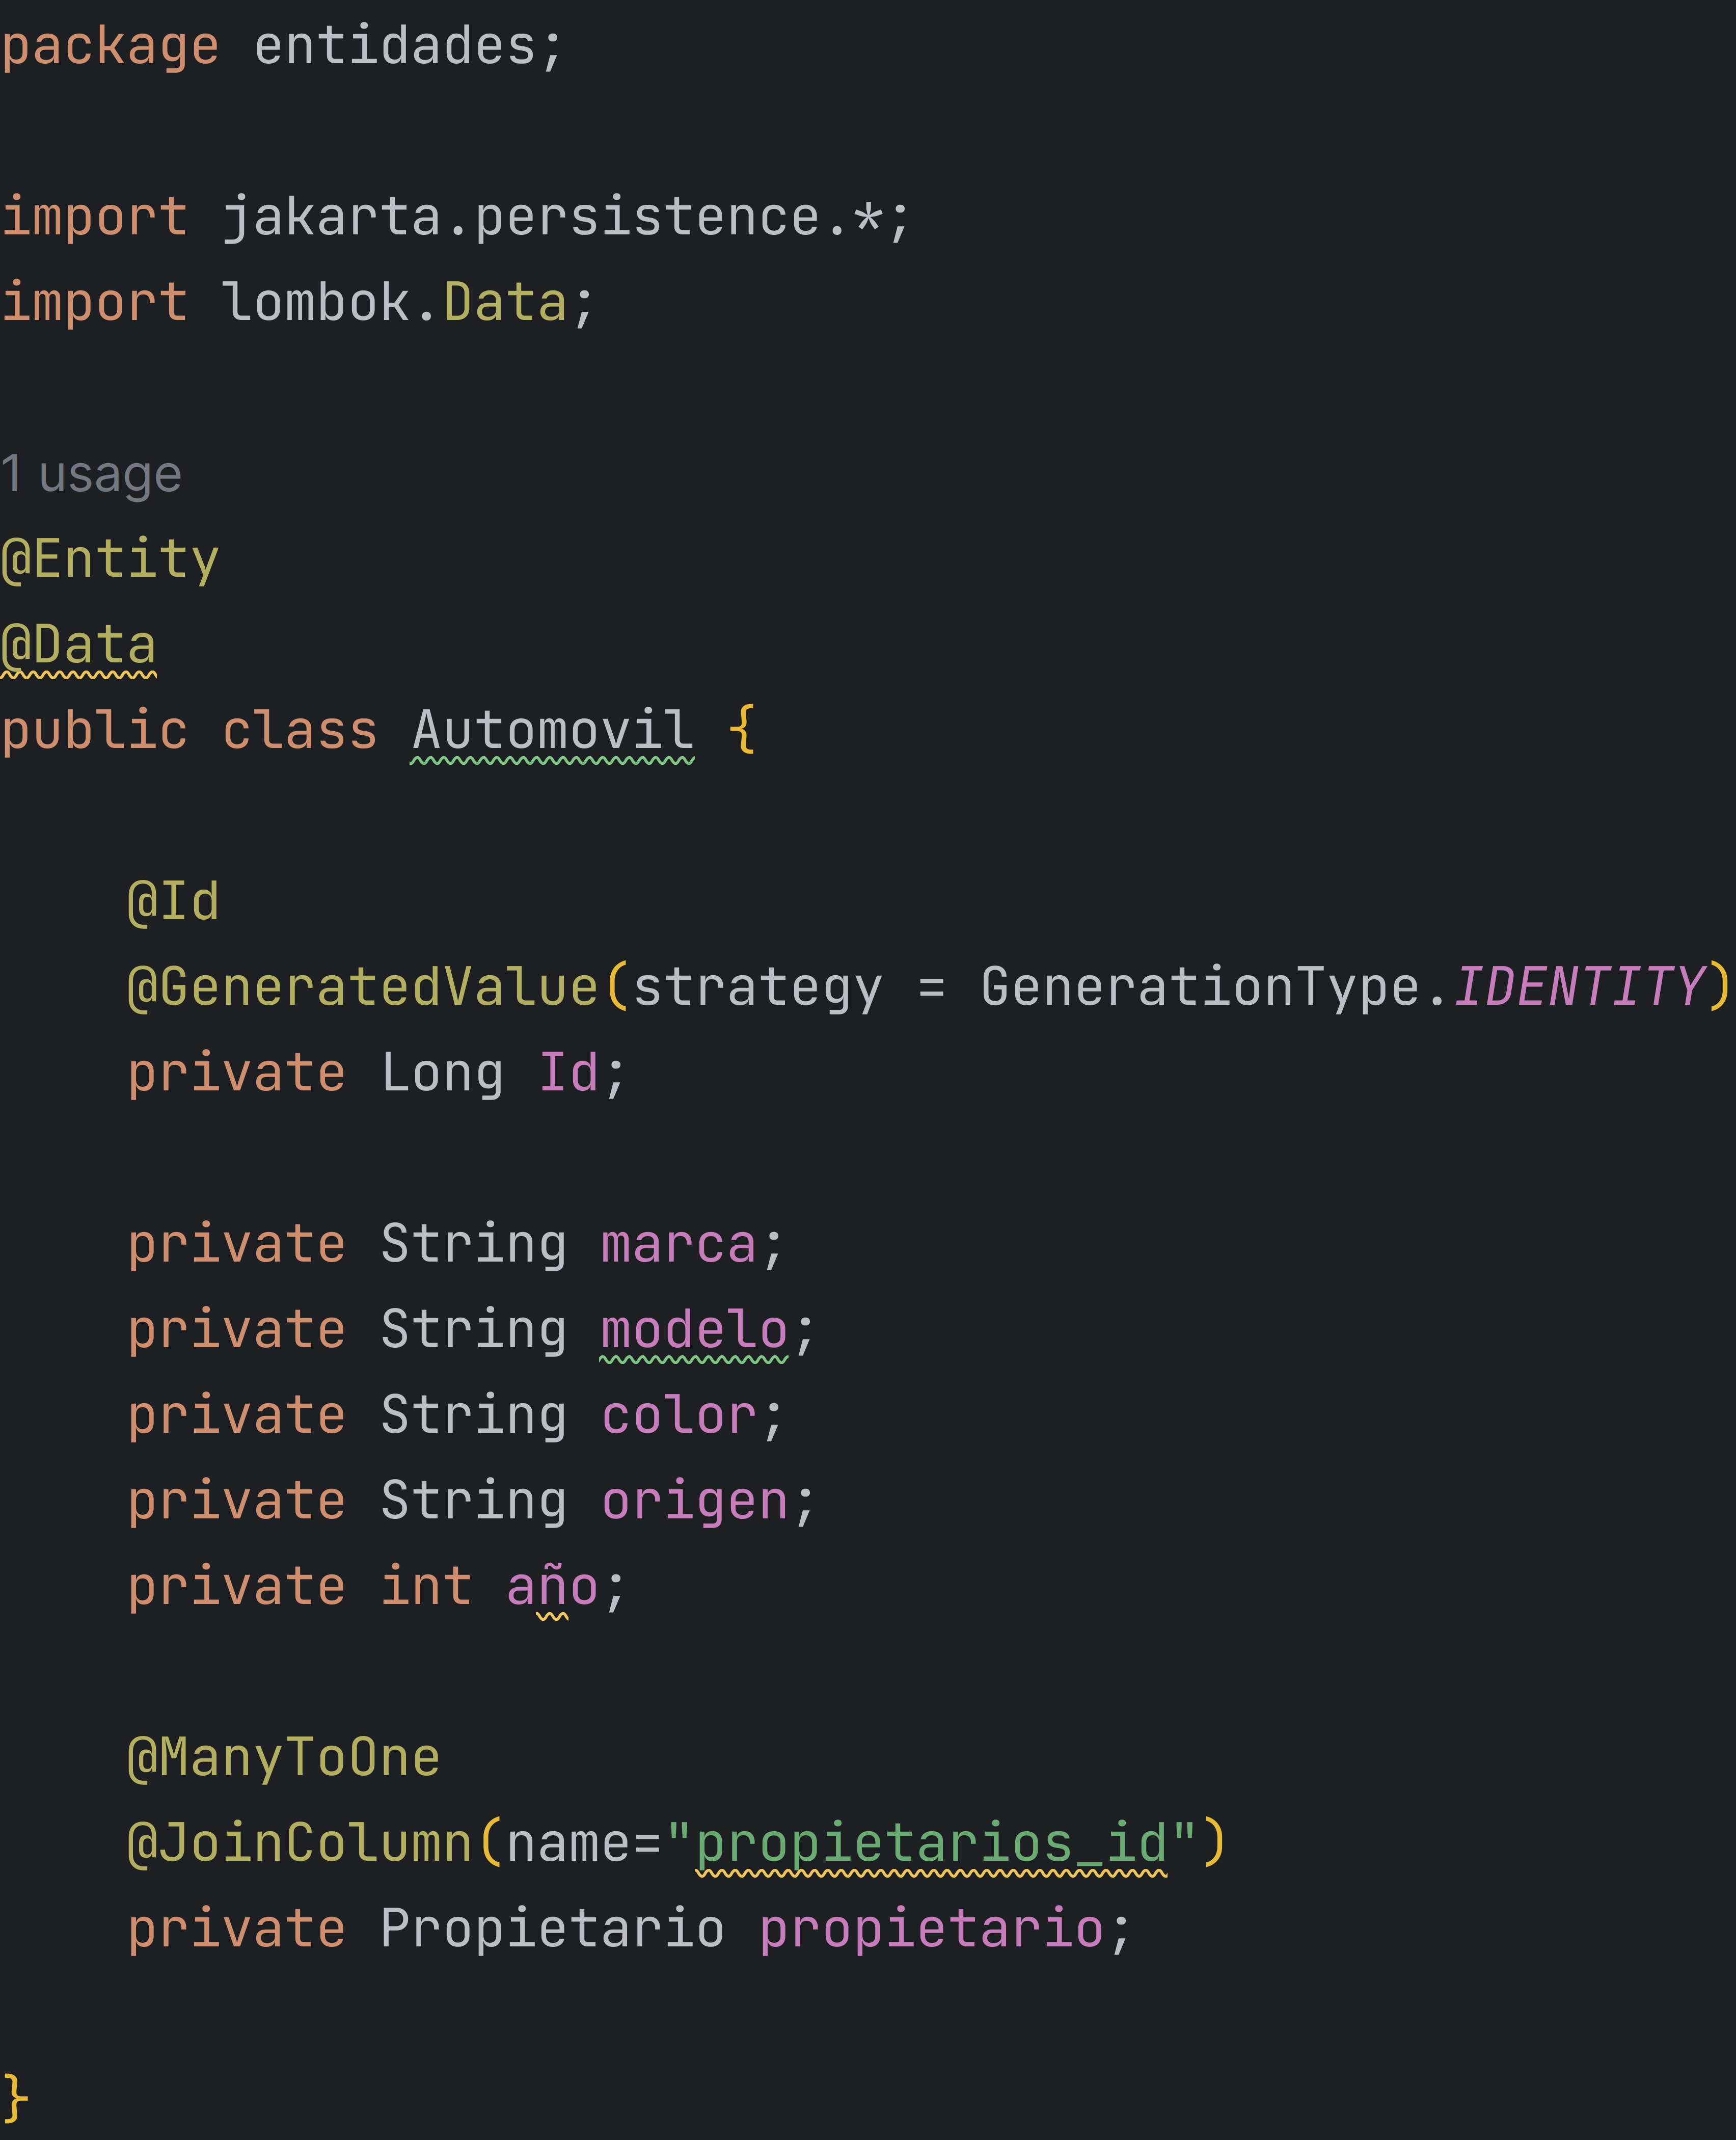The image size is (1736, 2140).
Task: Click the "1 usage" inlay hint
Action: (91, 474)
